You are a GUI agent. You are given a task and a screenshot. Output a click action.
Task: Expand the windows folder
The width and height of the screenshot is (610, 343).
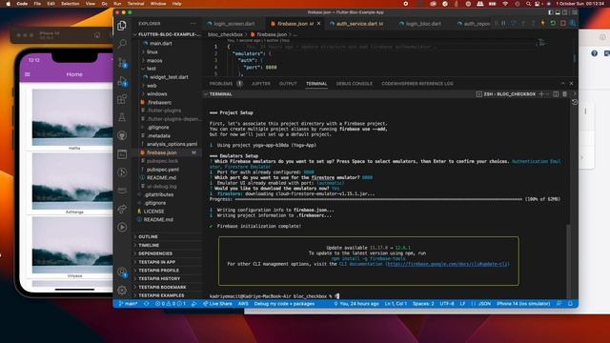[x=156, y=93]
